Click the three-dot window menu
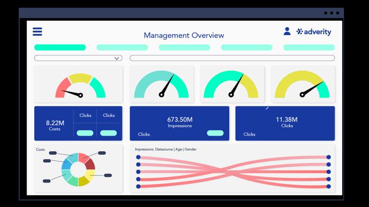Screen dimensions: 369x207 click(332, 13)
